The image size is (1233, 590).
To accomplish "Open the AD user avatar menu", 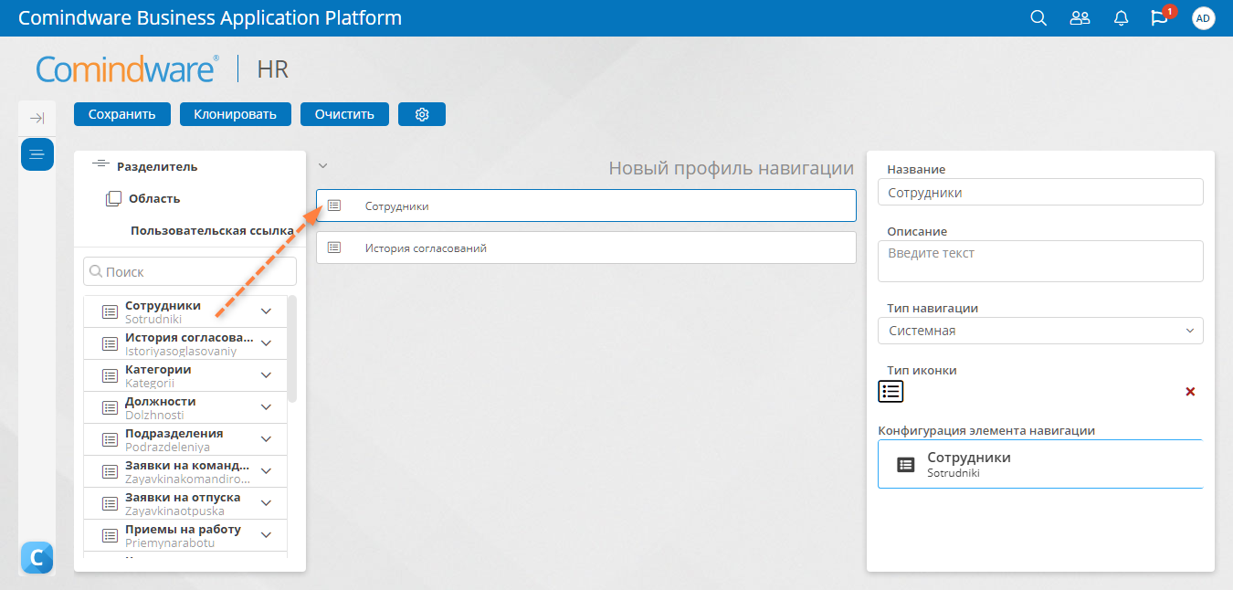I will pyautogui.click(x=1204, y=18).
